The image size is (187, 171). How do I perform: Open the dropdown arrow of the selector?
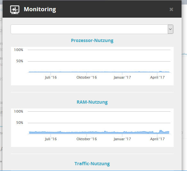[x=170, y=29]
